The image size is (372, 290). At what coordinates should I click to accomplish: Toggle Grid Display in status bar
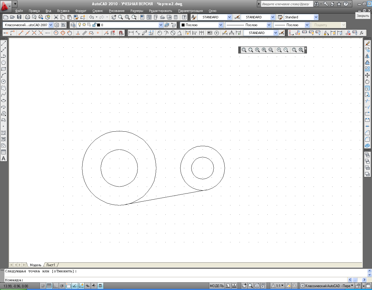(49, 286)
